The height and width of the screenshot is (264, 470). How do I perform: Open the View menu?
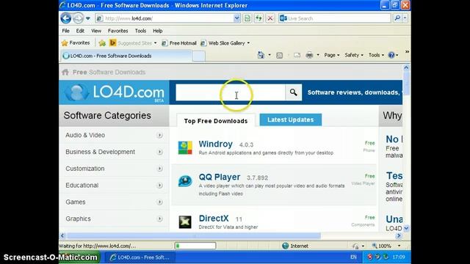click(x=96, y=31)
